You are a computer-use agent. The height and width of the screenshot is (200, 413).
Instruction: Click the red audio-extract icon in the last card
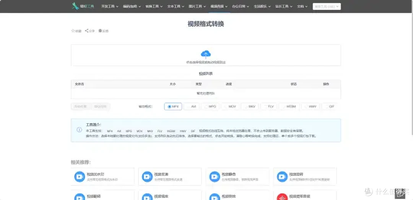[x=282, y=197]
